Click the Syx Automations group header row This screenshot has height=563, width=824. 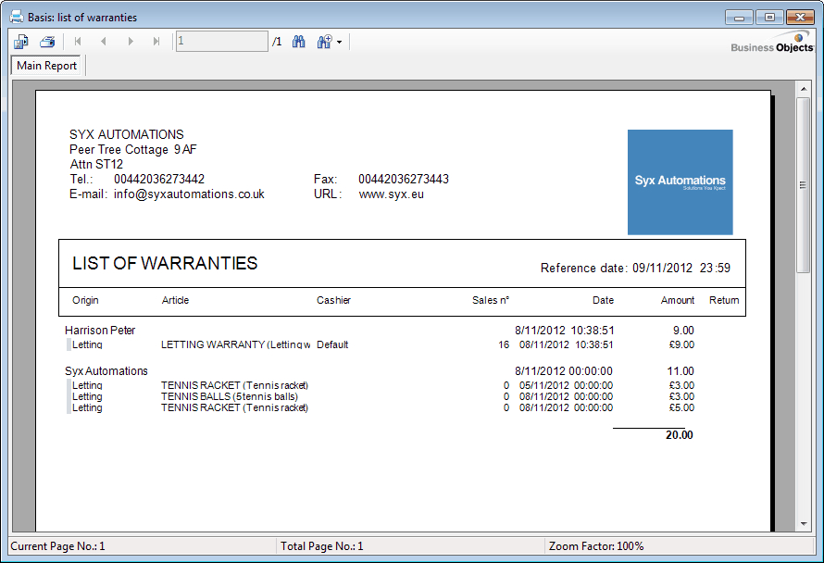tap(106, 370)
